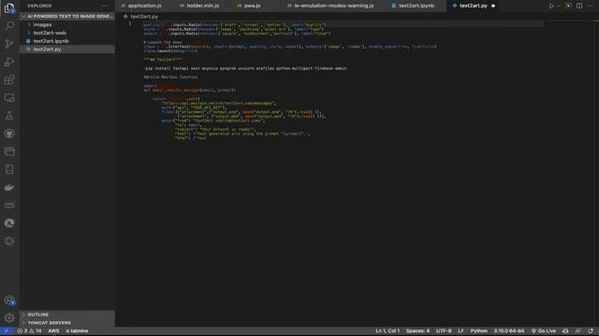599x336 pixels.
Task: Open run options dropdown arrow
Action: [x=559, y=6]
